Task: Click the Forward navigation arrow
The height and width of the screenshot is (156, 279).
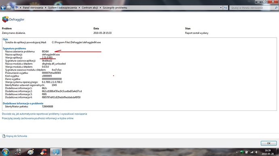Action: pyautogui.click(x=9, y=8)
